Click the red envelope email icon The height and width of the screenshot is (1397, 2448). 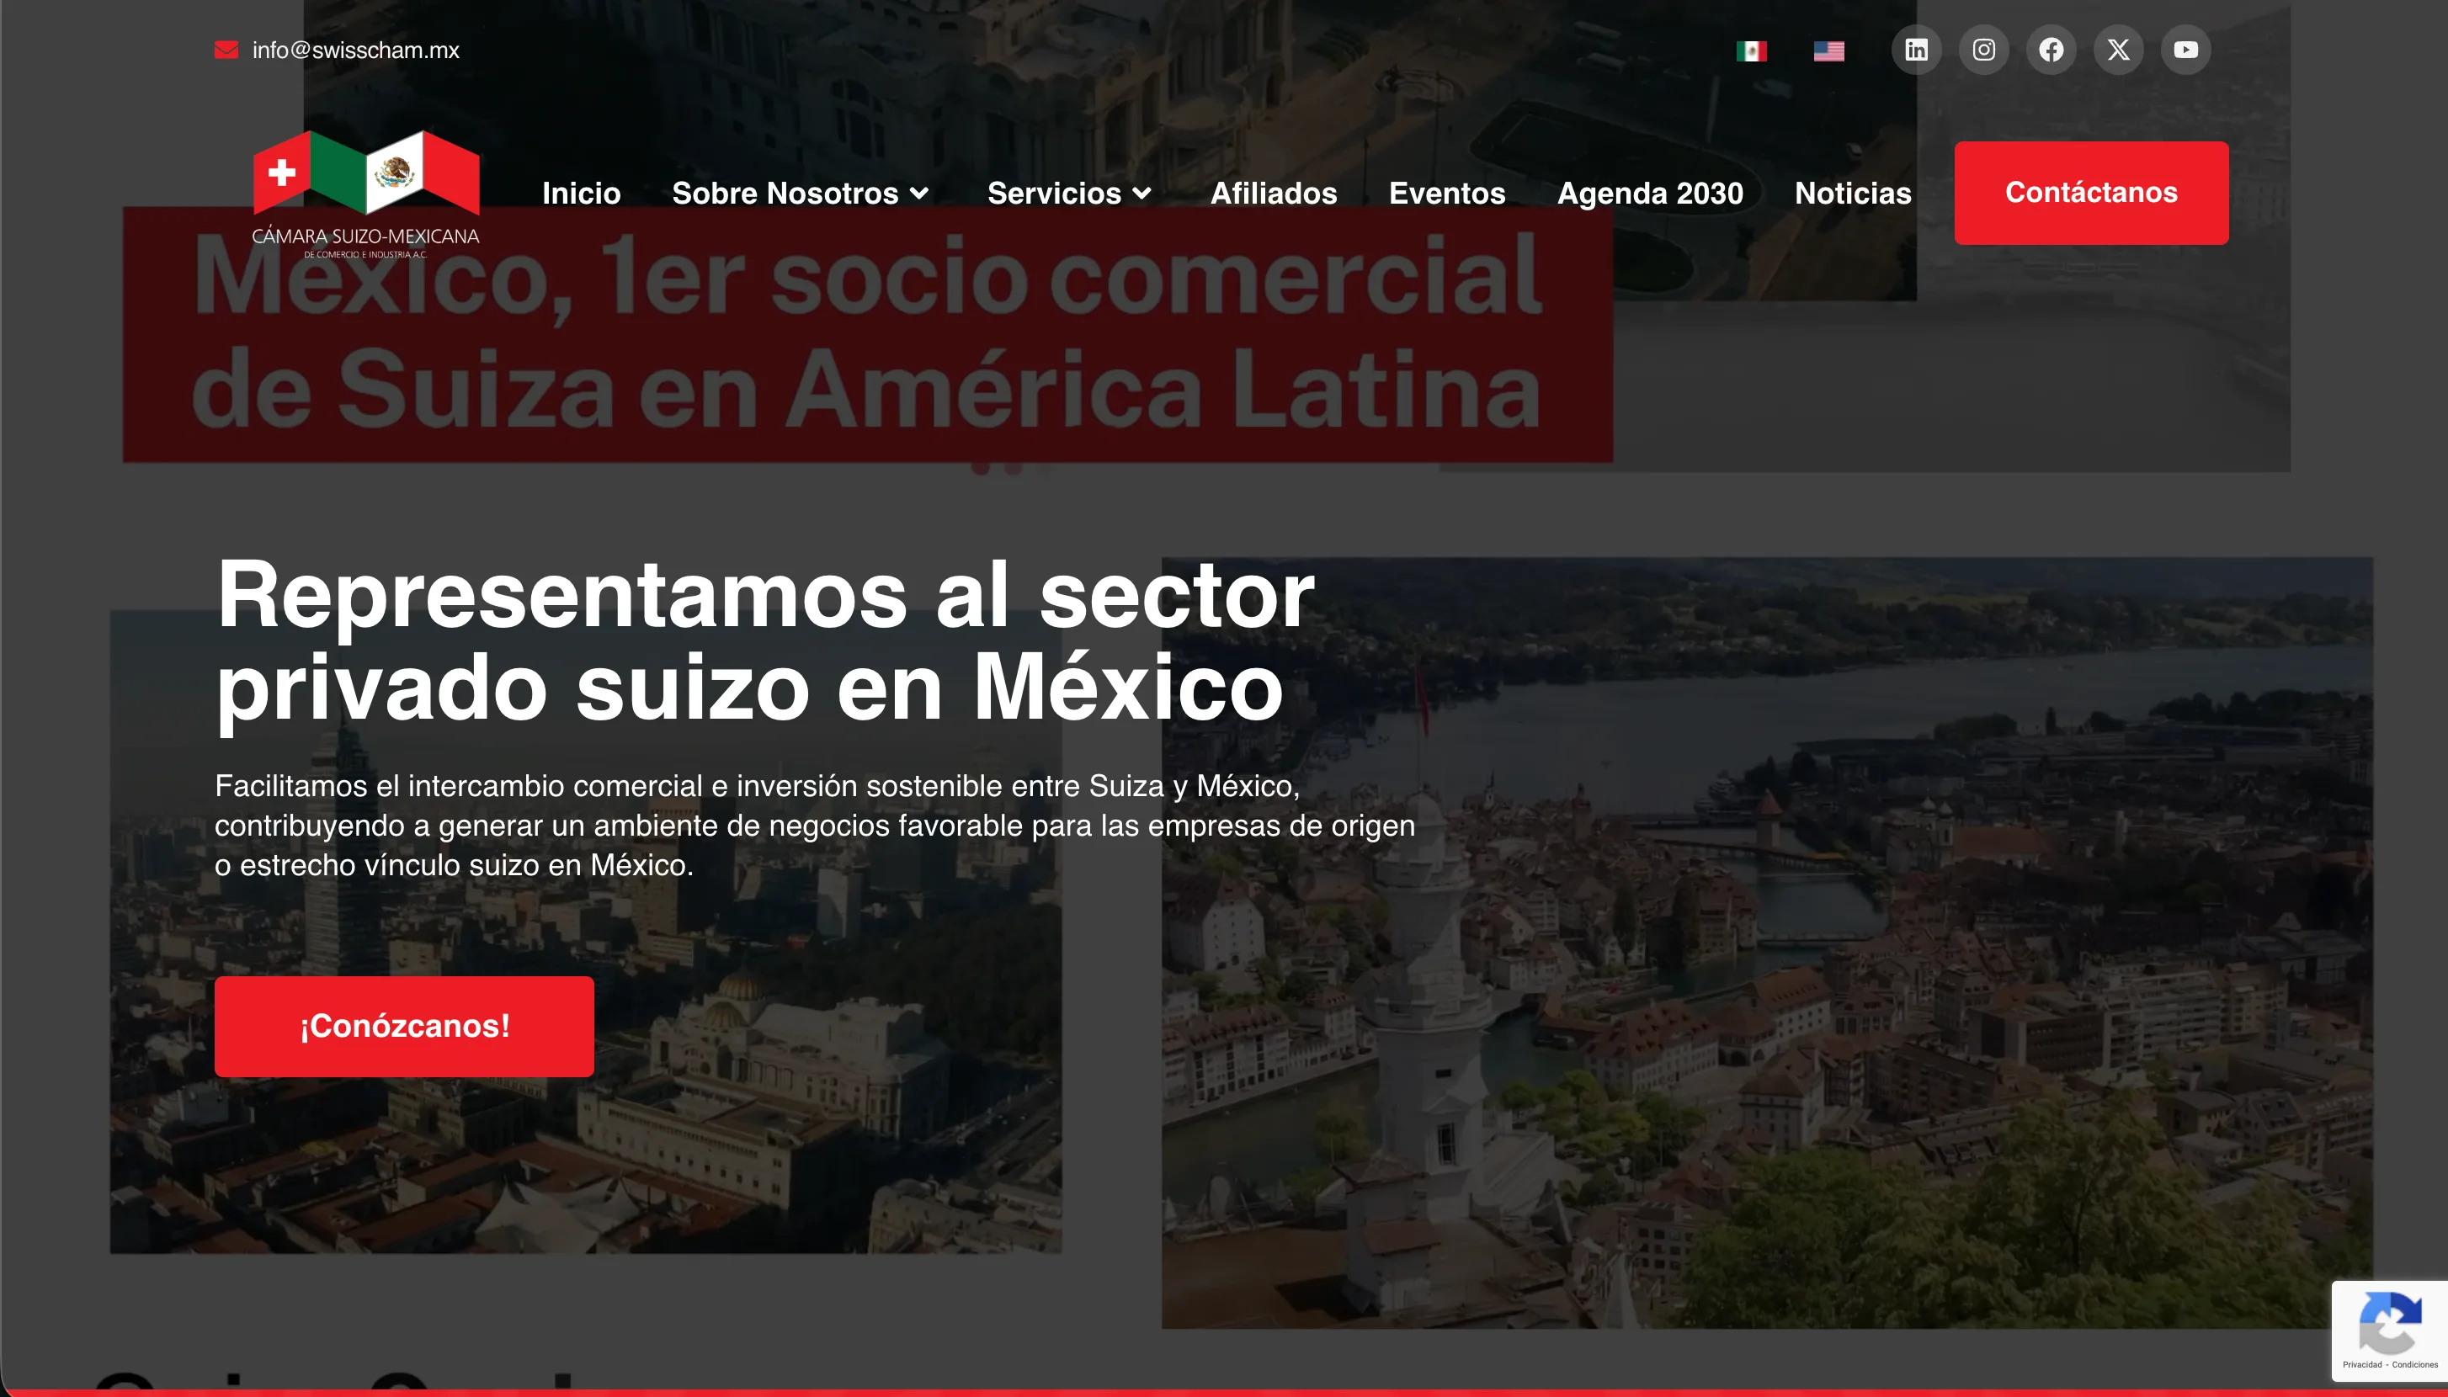coord(226,50)
